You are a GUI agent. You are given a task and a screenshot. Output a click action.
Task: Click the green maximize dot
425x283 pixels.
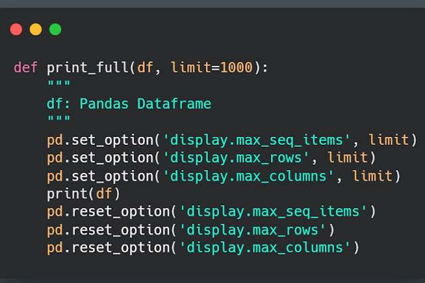(x=55, y=29)
